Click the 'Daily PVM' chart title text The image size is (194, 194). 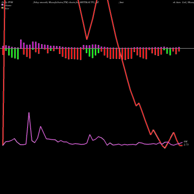click(7, 2)
